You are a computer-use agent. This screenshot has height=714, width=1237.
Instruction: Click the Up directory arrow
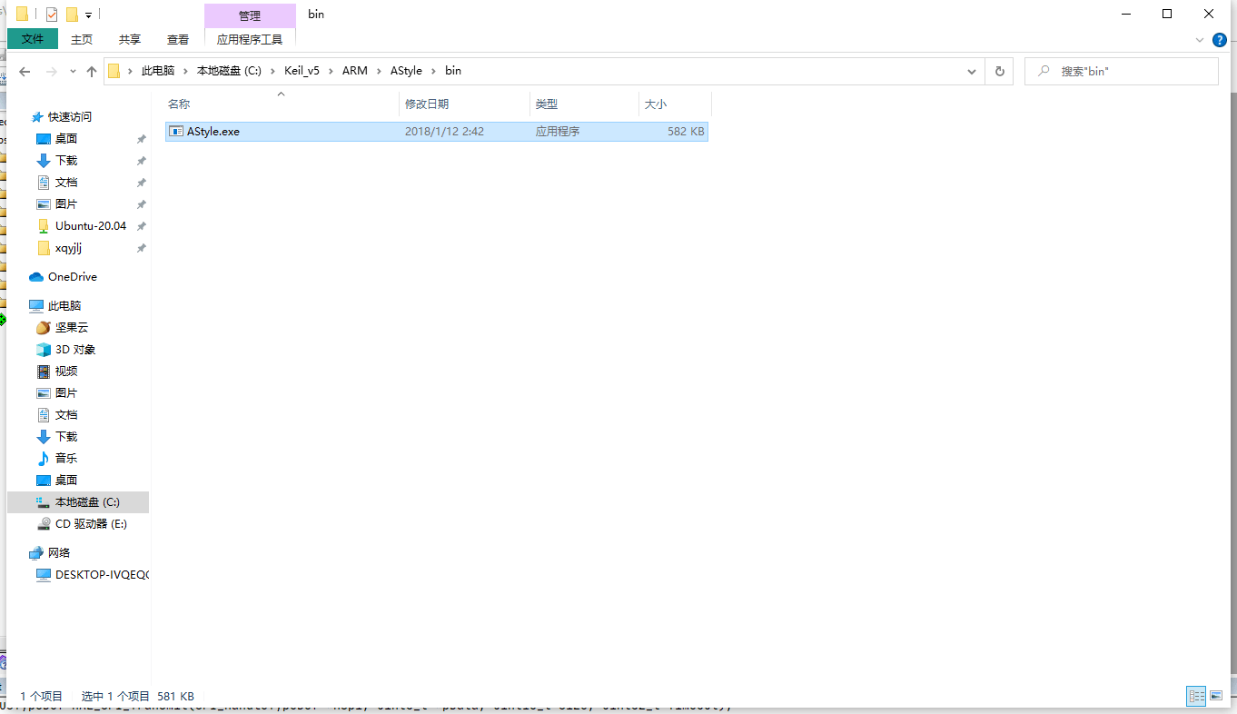(92, 71)
